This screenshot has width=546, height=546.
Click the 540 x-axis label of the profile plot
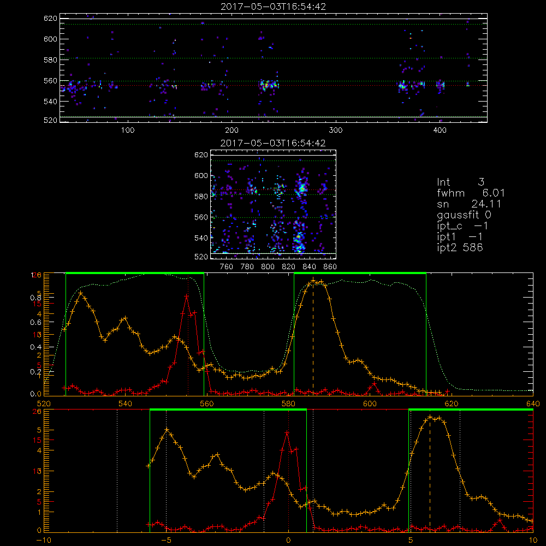pyautogui.click(x=126, y=404)
